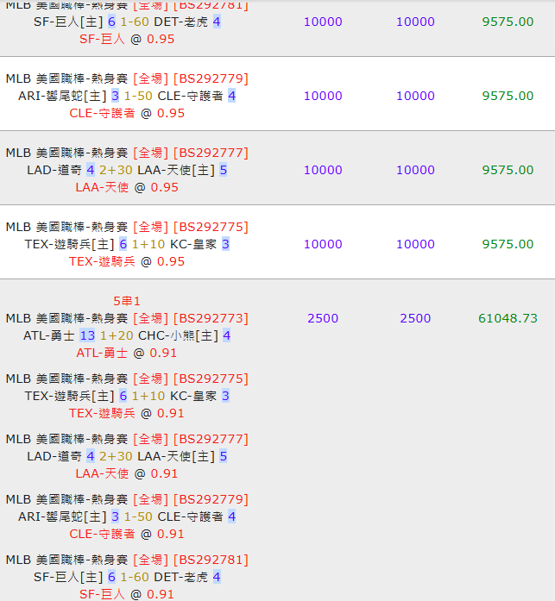Screen dimensions: 555x601
Task: Click the pick 'LAA-天使 @ 0.91'
Action: 127,473
